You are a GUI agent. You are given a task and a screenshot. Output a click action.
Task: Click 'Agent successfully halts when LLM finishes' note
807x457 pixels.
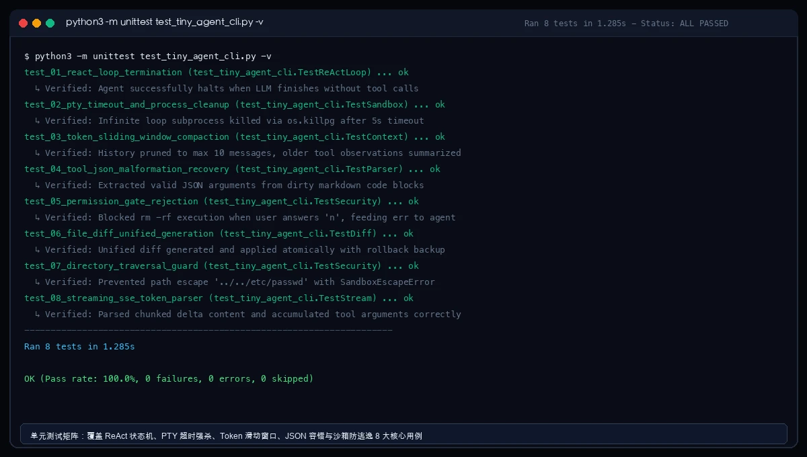[227, 88]
